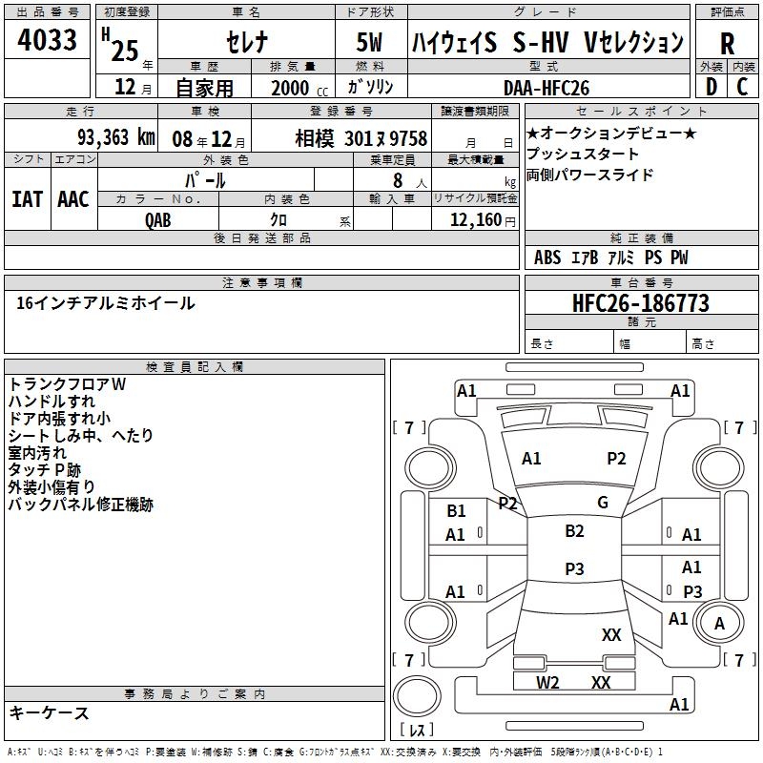This screenshot has height=763, width=763.
Task: Click inspector note トランクフロアW
Action: tap(67, 384)
